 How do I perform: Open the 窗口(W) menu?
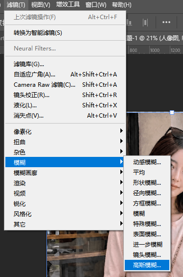point(96,5)
